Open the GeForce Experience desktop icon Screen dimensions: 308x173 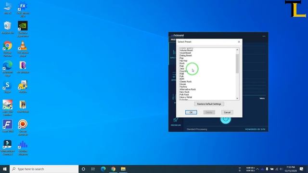(23, 29)
